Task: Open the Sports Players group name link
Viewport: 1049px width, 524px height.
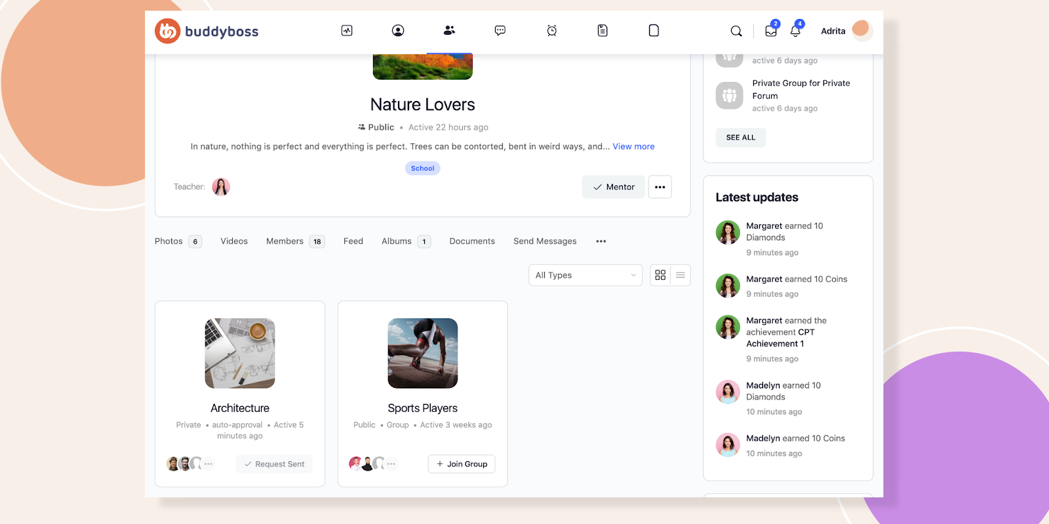Action: click(423, 408)
